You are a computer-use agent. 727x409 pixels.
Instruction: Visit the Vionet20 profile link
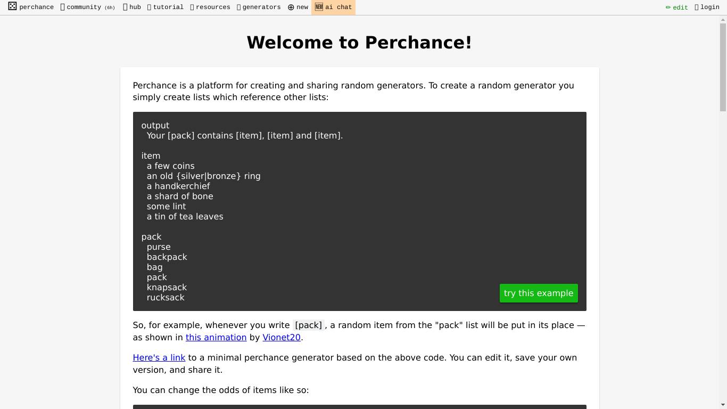281,337
